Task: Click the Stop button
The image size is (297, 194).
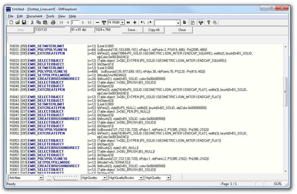Action: (x=20, y=30)
